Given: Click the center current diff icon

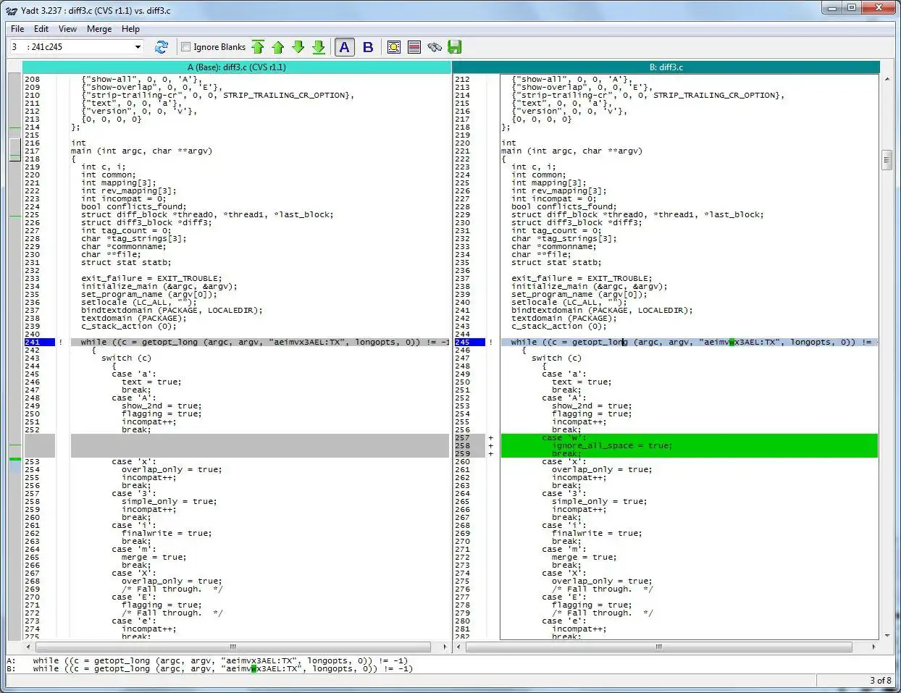Looking at the screenshot, I should point(394,47).
